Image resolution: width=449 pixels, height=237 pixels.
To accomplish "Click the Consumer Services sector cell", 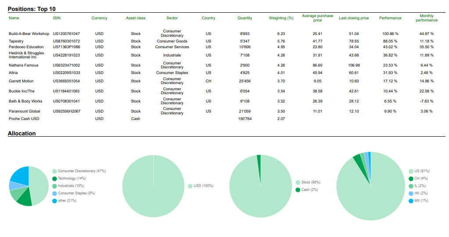I will 172,47.
